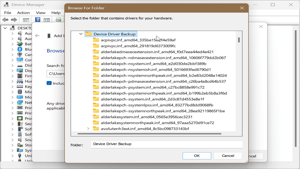Viewport: 300px width, 169px height.
Task: Open the View menu in Device Manager
Action: click(x=40, y=13)
